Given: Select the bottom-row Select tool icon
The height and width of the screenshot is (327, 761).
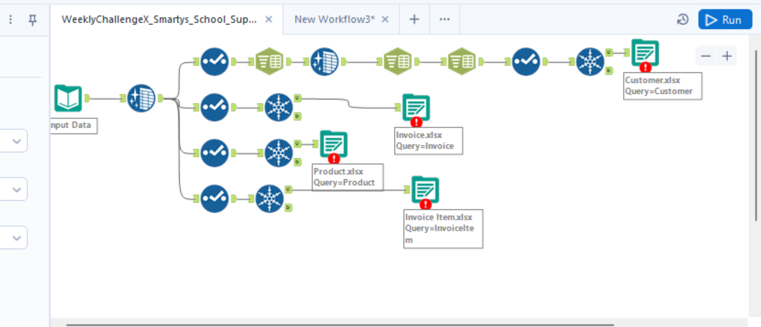Looking at the screenshot, I should coord(214,199).
